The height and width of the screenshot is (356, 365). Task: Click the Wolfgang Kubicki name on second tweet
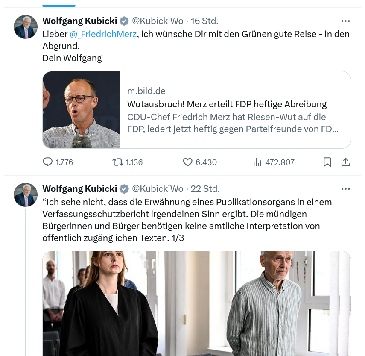[79, 189]
